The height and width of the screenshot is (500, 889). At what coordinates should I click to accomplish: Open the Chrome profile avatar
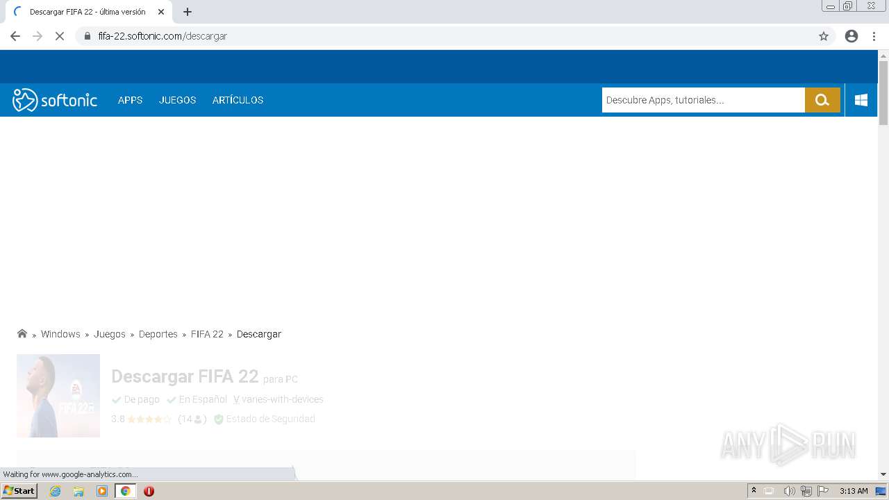[851, 36]
